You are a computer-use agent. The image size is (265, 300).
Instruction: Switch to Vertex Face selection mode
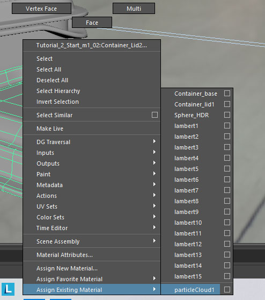pos(41,9)
